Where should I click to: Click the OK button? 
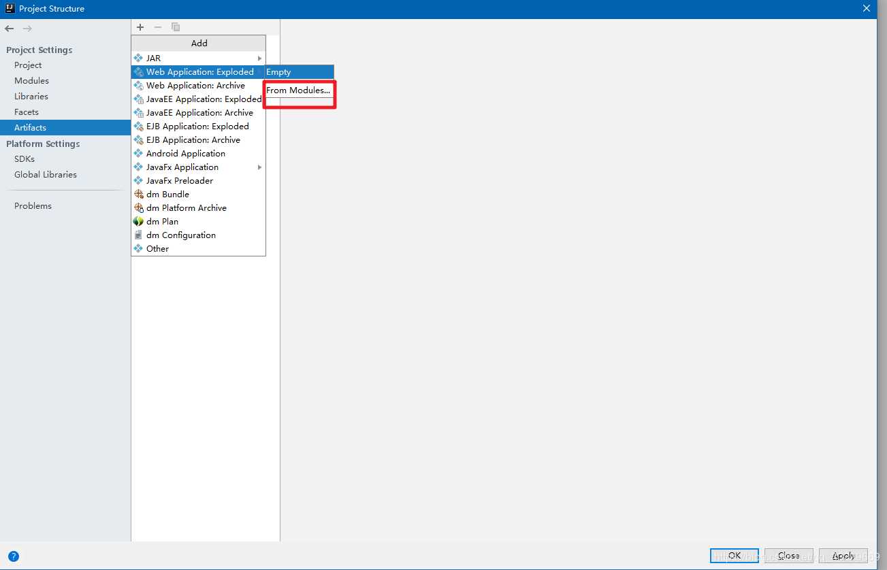tap(735, 556)
